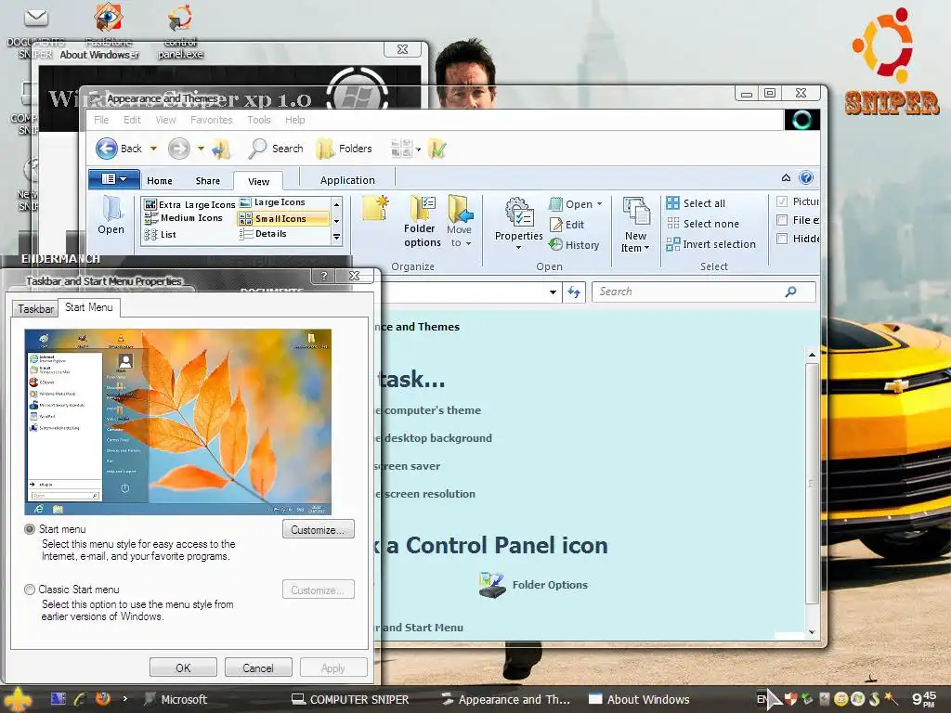Focus the Search input field
Image resolution: width=951 pixels, height=713 pixels.
pyautogui.click(x=704, y=292)
